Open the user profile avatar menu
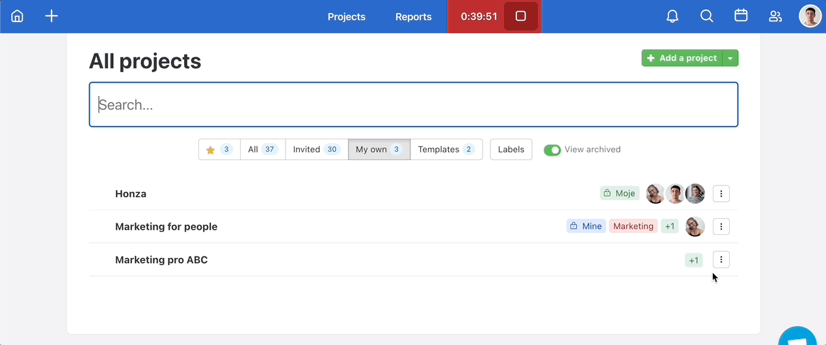The width and height of the screenshot is (826, 345). pyautogui.click(x=810, y=16)
